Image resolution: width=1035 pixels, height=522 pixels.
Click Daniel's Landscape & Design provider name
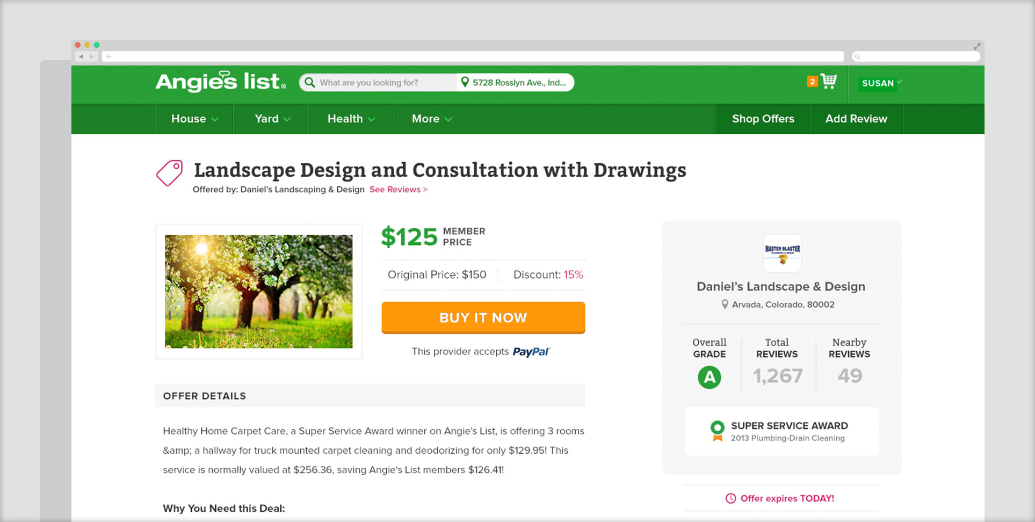click(781, 287)
